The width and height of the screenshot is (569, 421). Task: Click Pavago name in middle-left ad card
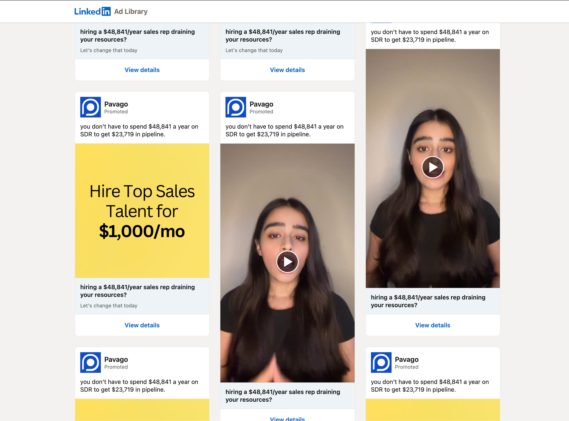point(116,104)
